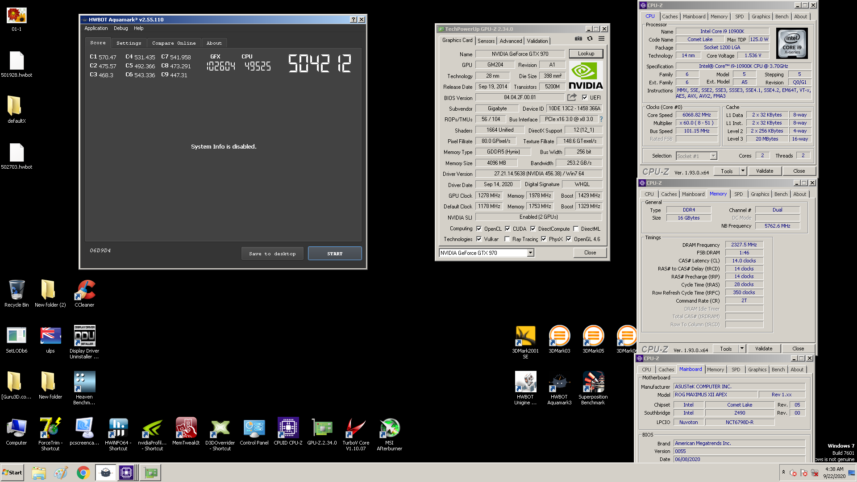Click the Close button in GPU-Z

tap(590, 252)
